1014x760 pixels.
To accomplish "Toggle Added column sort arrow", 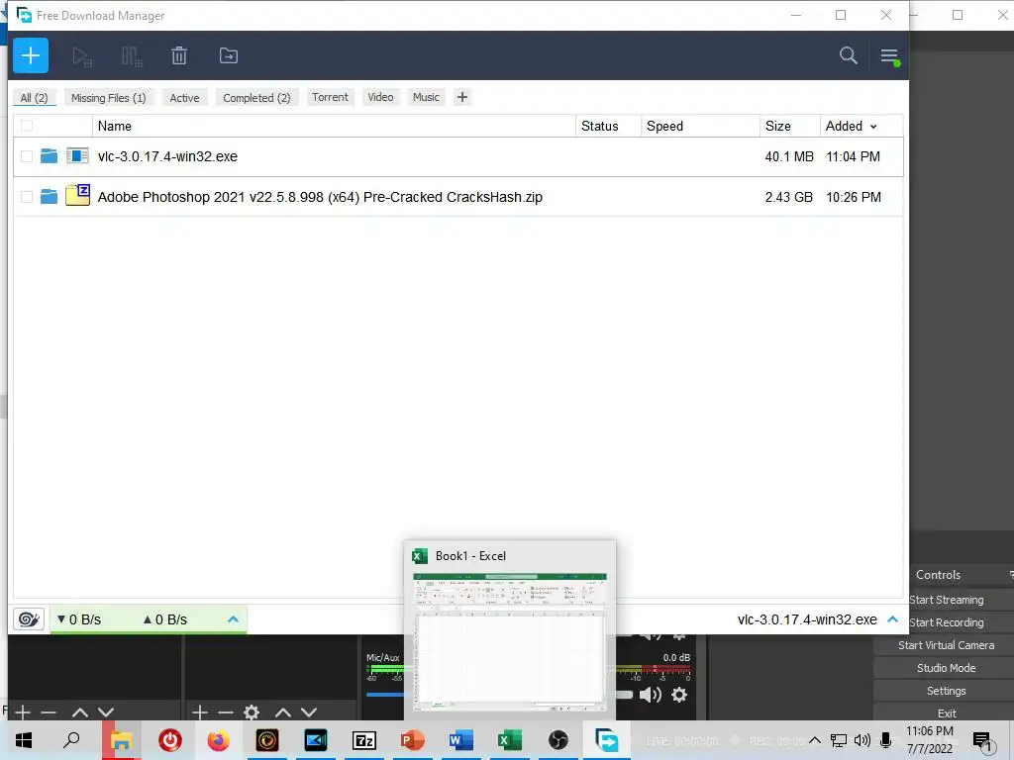I will (873, 127).
